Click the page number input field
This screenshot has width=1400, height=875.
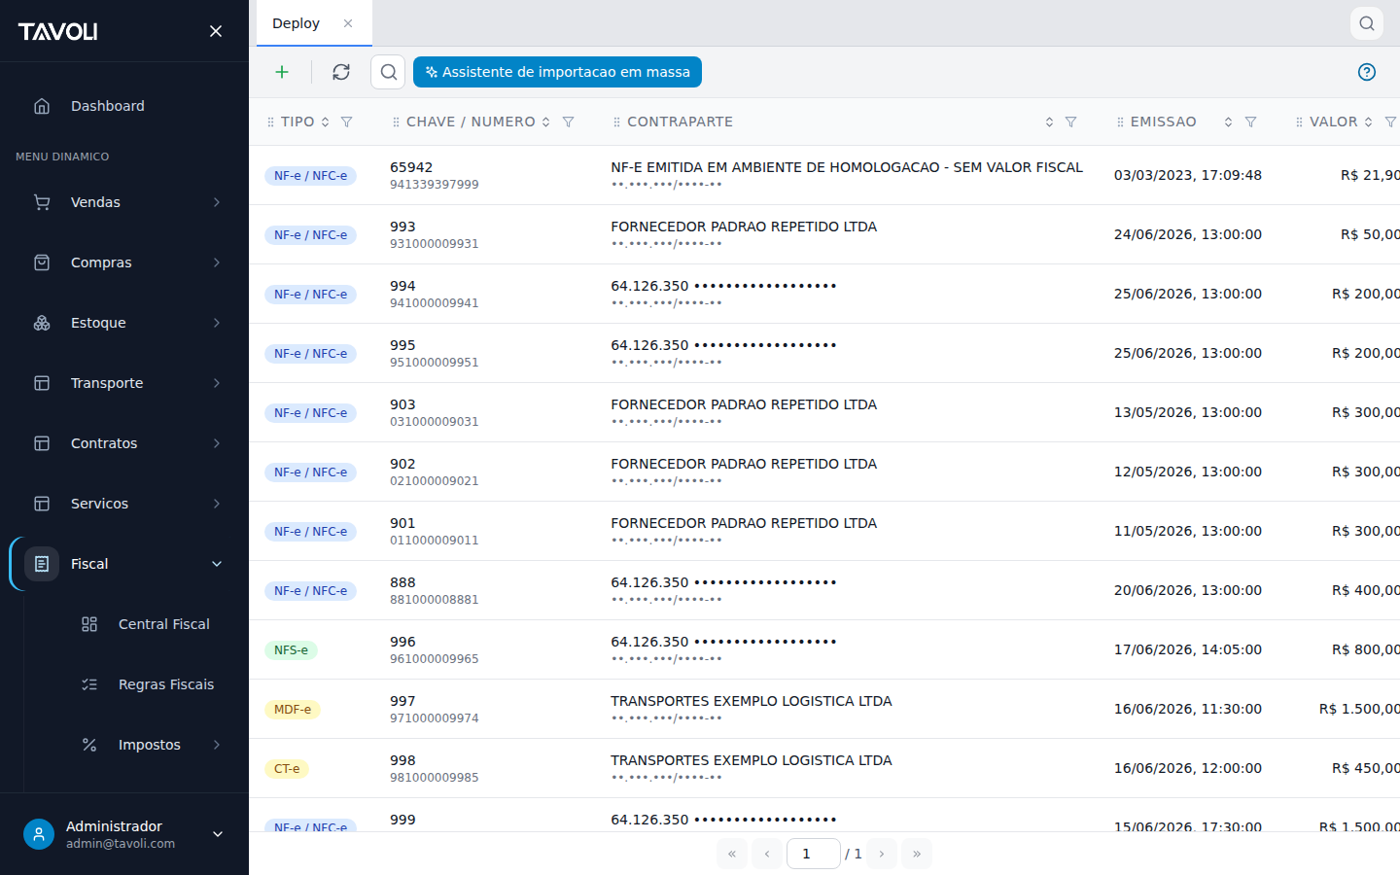pos(814,854)
